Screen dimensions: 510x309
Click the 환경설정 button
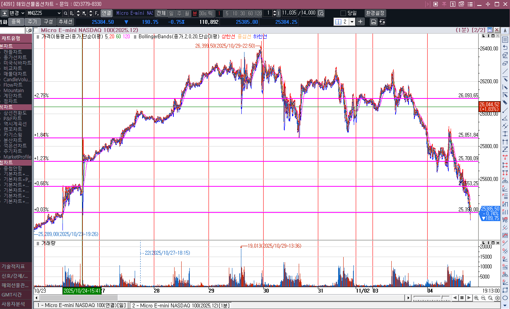[375, 13]
